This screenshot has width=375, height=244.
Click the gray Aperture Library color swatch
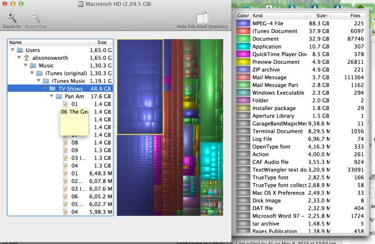(243, 116)
